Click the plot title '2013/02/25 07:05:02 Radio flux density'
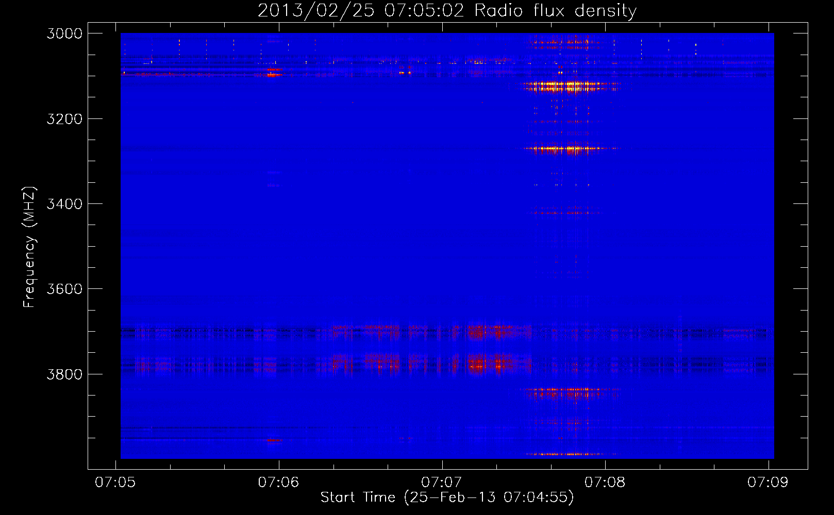 pyautogui.click(x=447, y=11)
